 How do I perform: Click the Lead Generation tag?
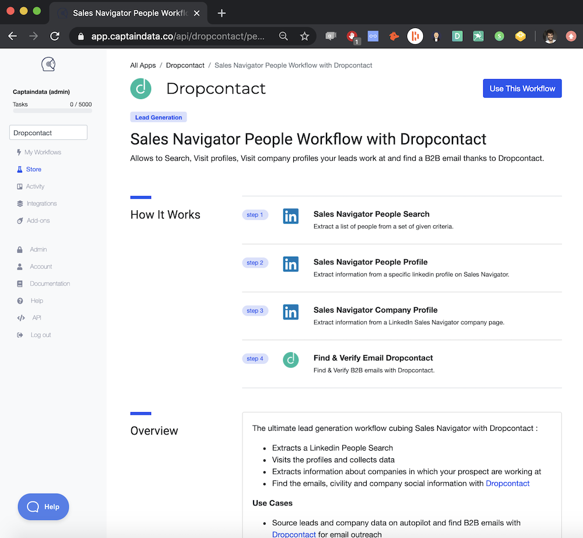click(159, 118)
